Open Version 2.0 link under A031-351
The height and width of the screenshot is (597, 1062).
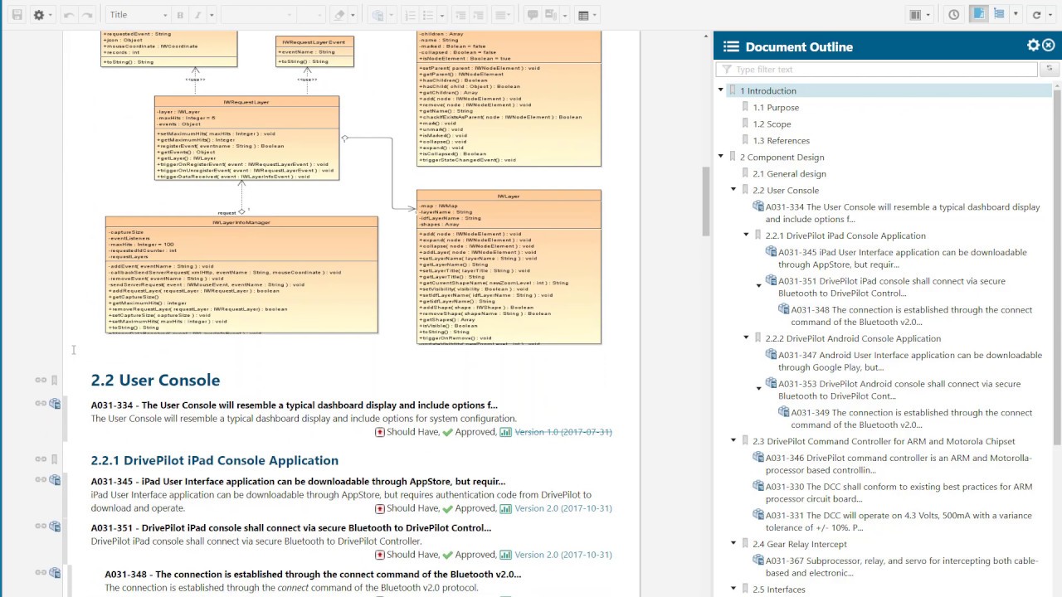click(563, 555)
